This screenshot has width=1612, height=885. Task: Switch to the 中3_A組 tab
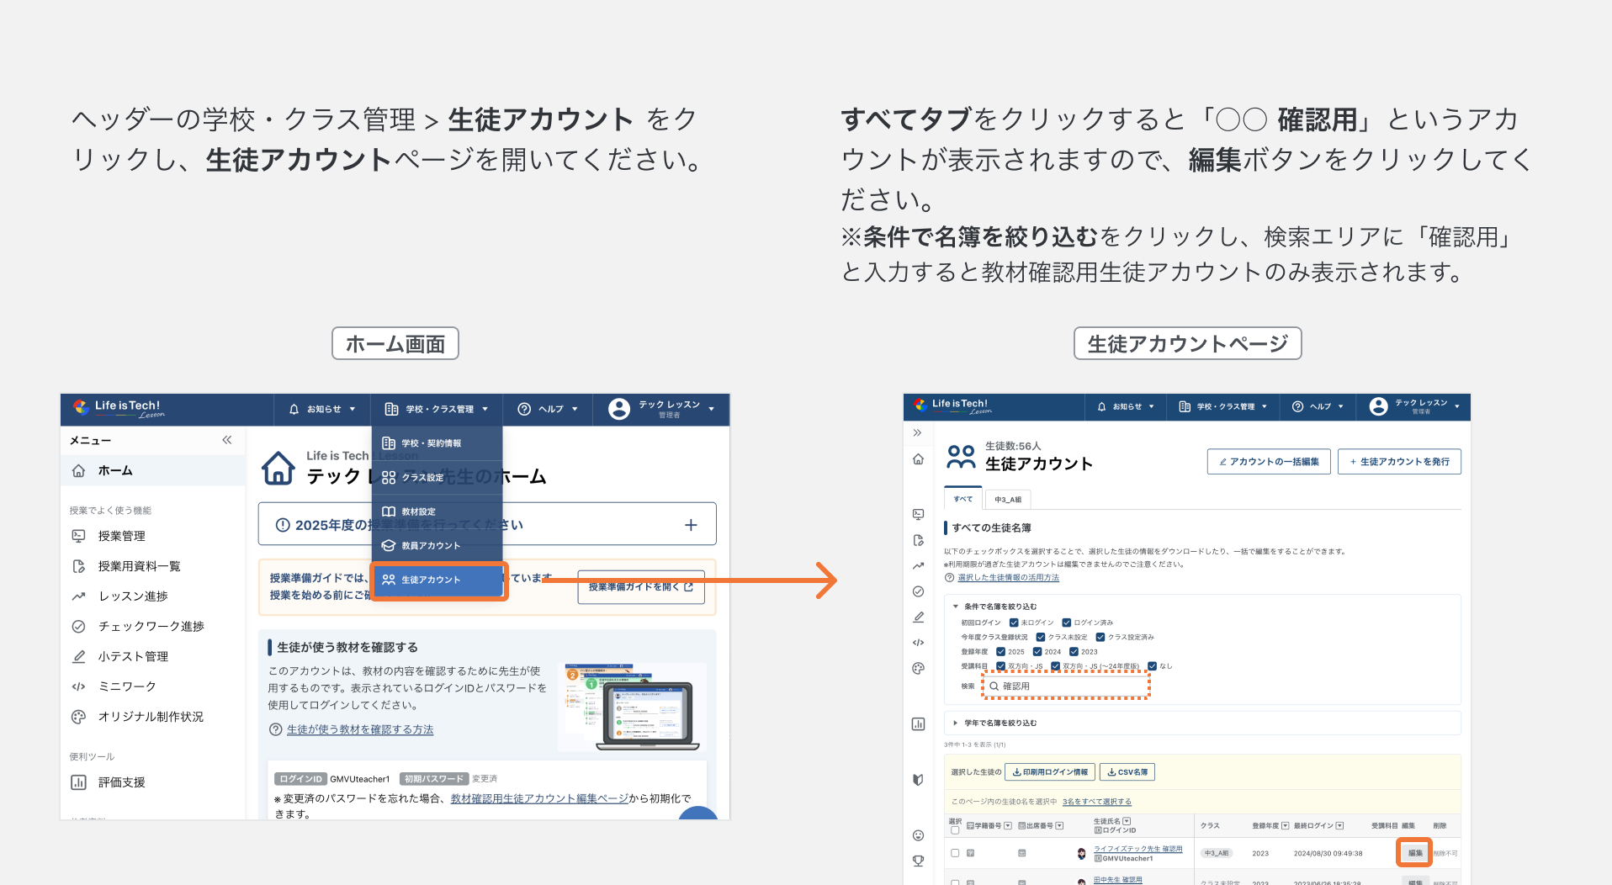pyautogui.click(x=1008, y=499)
